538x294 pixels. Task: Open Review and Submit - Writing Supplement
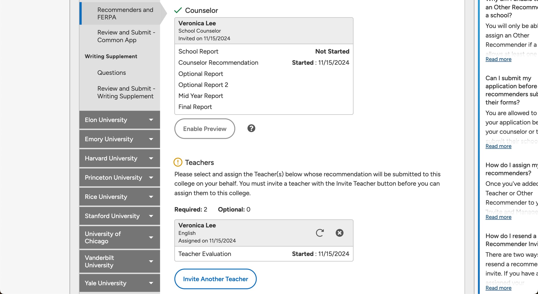point(126,92)
